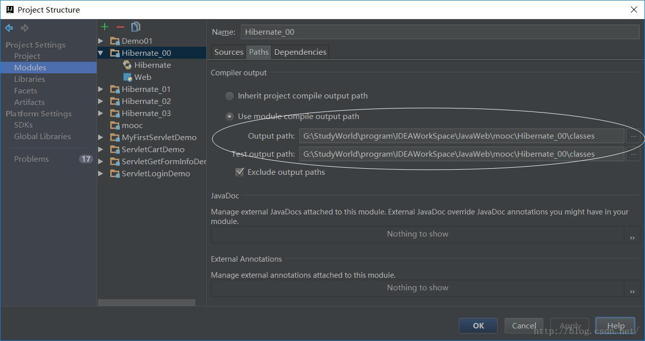Expand the MyFirstServletDemo module node

[x=101, y=137]
